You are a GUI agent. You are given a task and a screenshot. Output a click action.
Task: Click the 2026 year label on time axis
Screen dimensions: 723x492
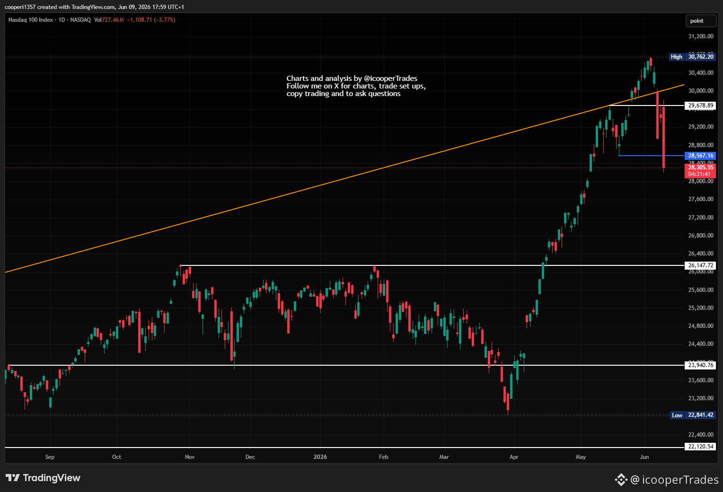coord(320,457)
